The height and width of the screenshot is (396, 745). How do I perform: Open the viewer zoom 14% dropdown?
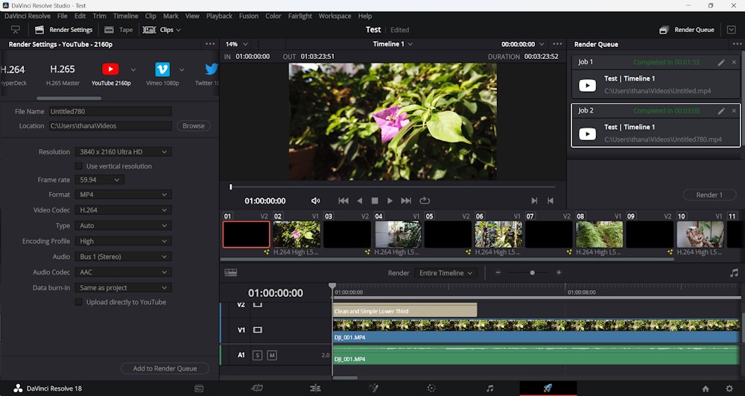point(237,44)
